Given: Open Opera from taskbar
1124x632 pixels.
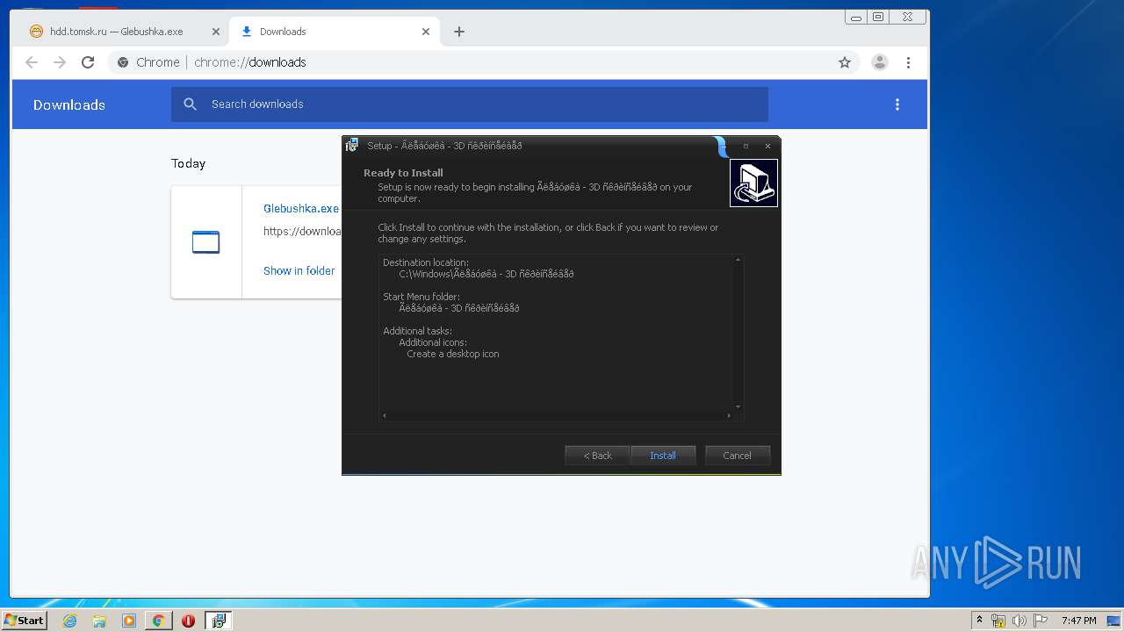Looking at the screenshot, I should point(188,621).
